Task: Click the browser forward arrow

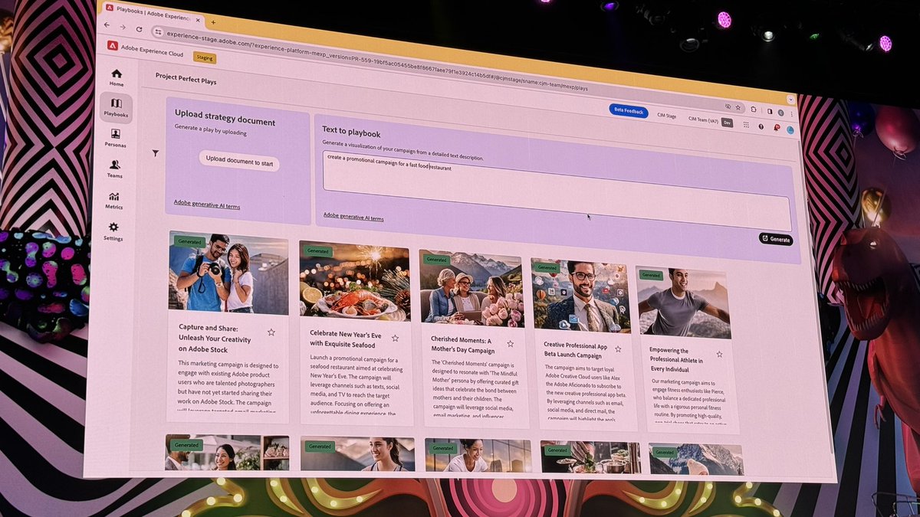Action: point(124,27)
